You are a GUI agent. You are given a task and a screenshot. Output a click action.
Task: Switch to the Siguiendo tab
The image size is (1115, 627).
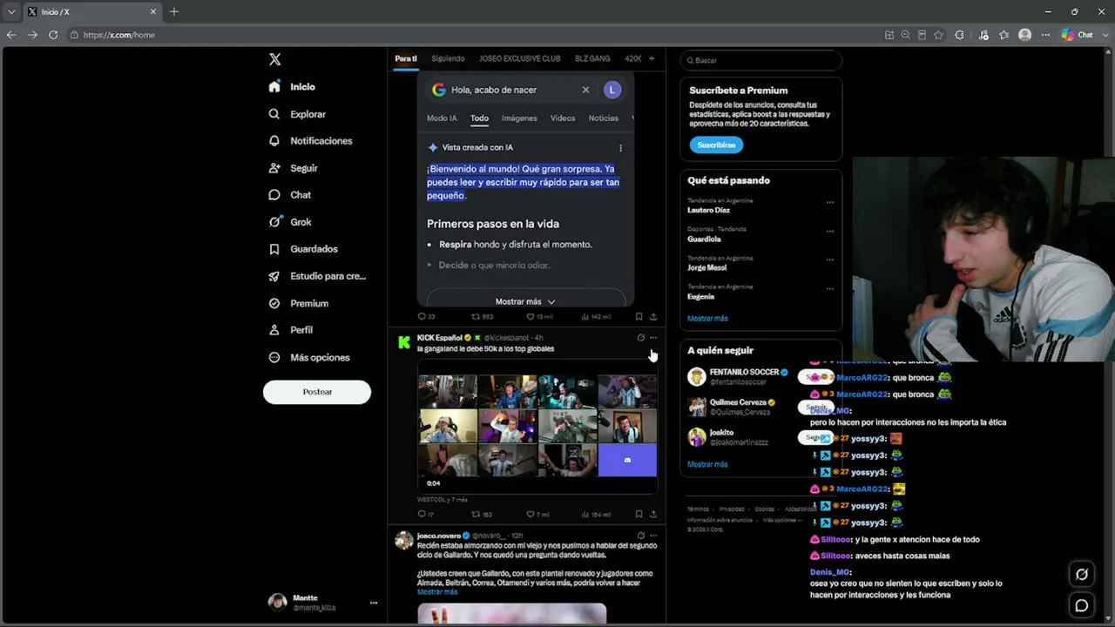(x=448, y=58)
